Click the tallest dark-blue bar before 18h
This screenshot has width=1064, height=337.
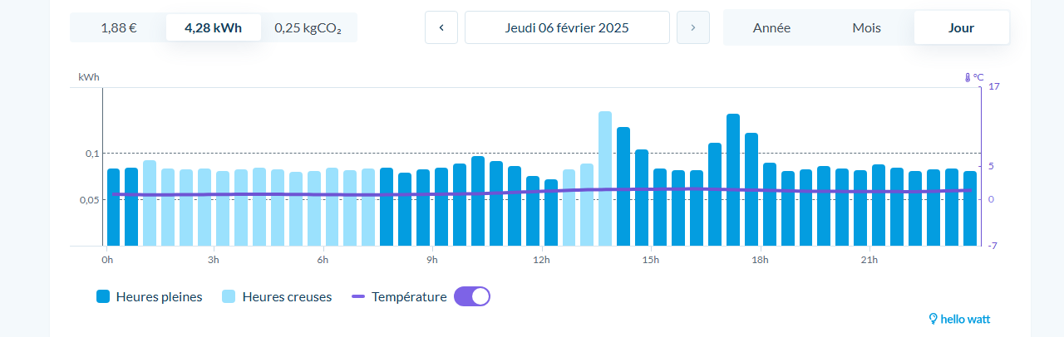click(733, 179)
